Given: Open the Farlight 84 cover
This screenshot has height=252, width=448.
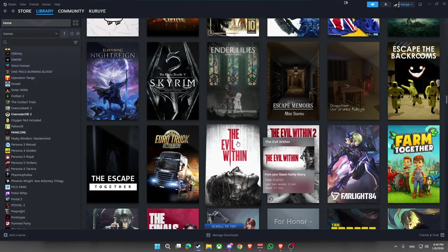Looking at the screenshot, I should pos(353,164).
